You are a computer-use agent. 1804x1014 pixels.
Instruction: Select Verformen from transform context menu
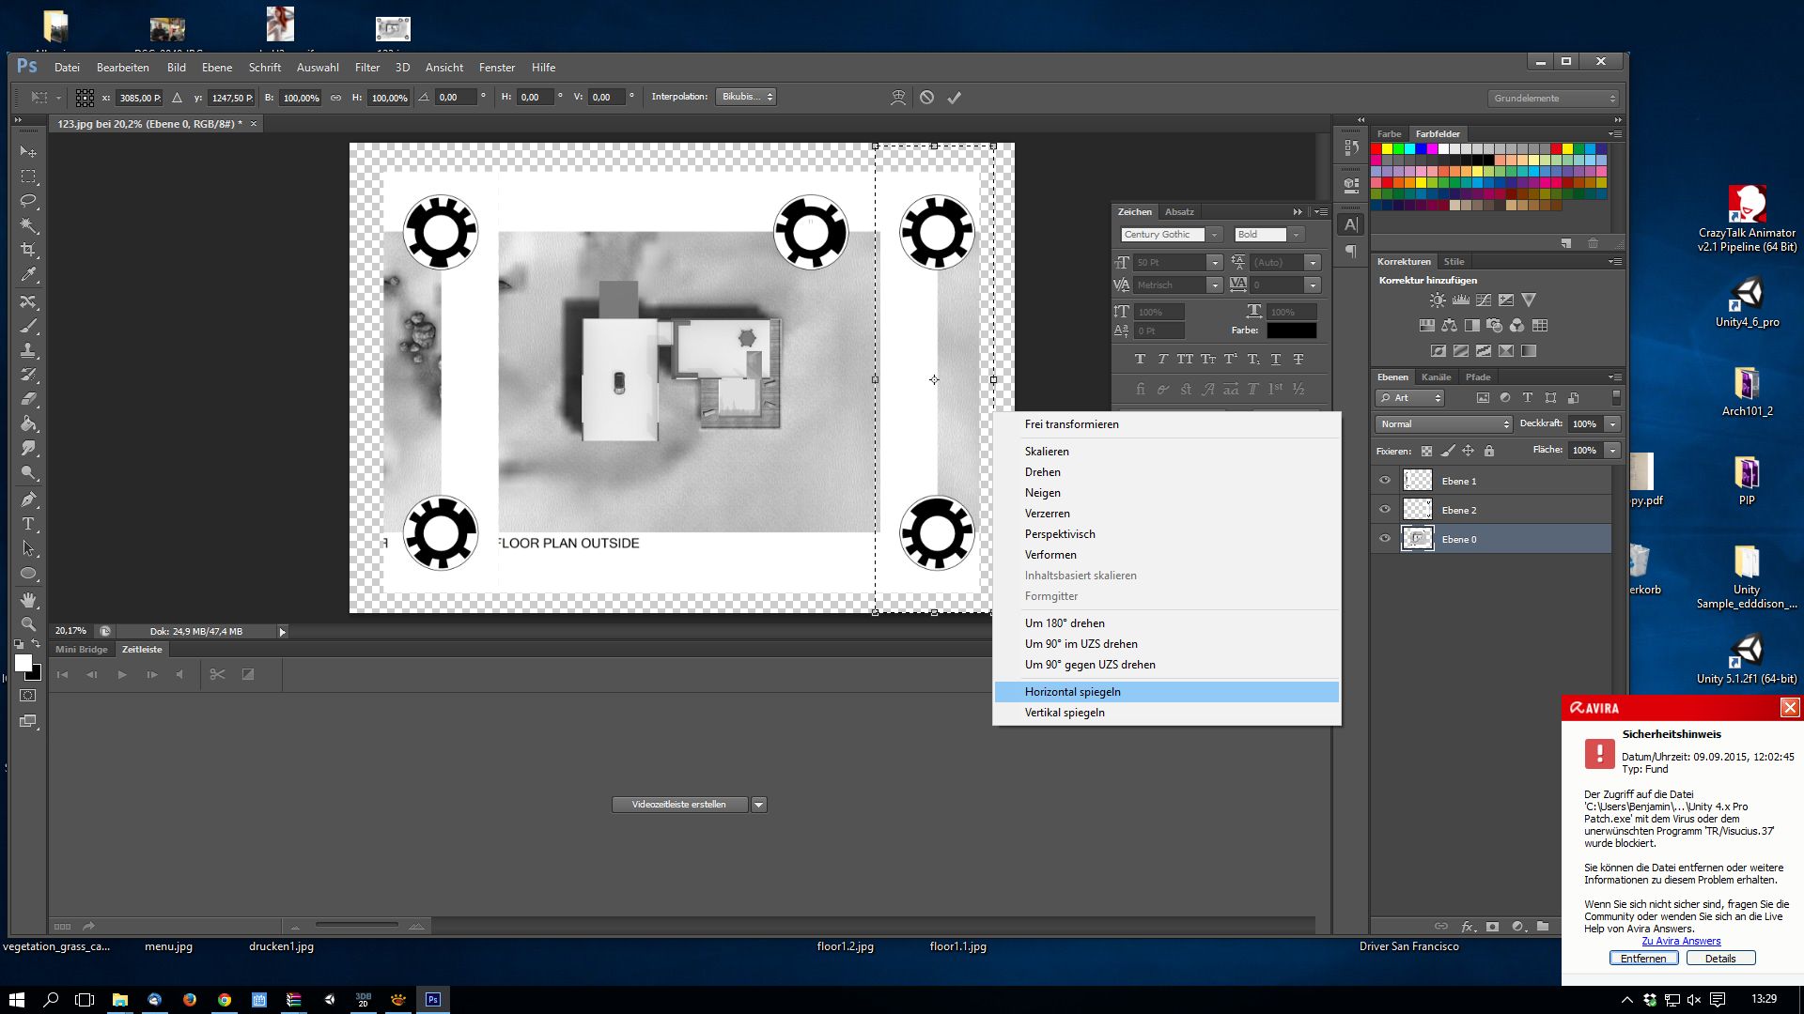[1050, 553]
